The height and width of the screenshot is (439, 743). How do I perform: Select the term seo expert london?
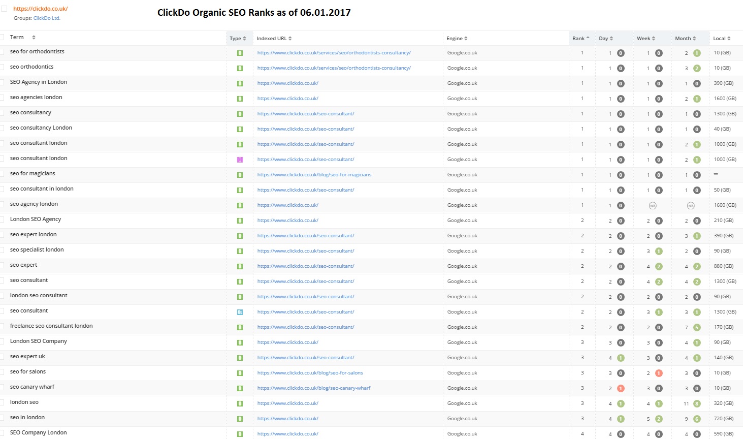pyautogui.click(x=34, y=235)
